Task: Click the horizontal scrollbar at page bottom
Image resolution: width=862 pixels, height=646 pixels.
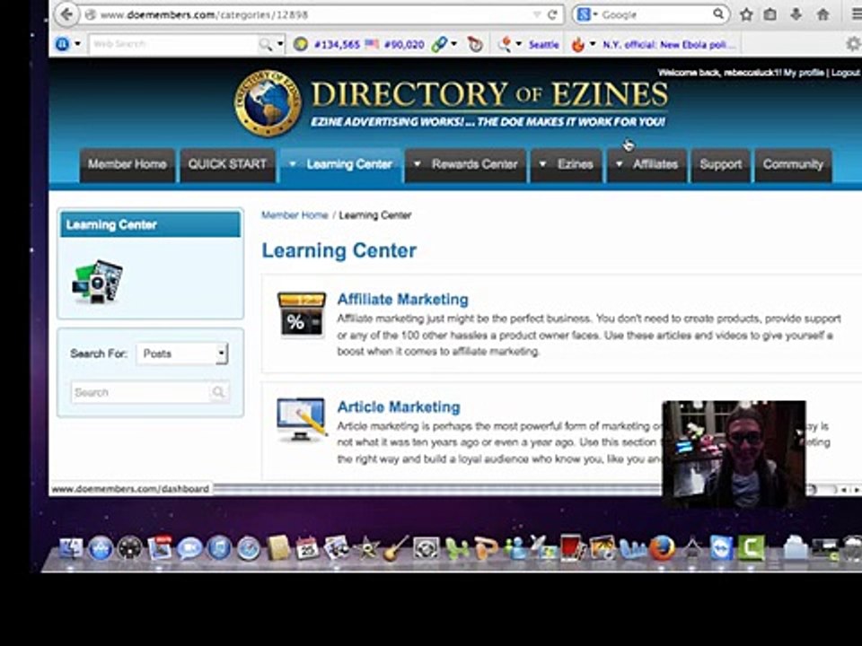Action: (437, 488)
